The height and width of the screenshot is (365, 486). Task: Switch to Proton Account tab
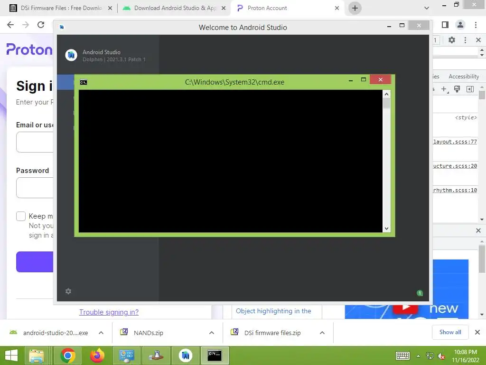[267, 8]
